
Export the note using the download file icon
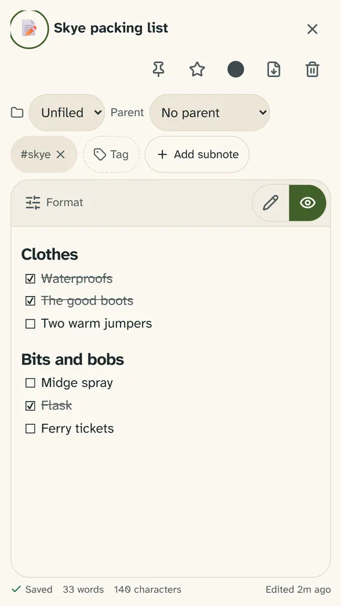coord(273,69)
